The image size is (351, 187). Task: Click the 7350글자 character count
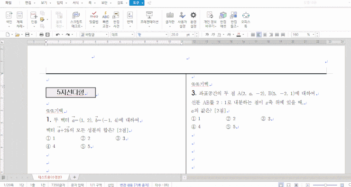[x=58, y=185]
